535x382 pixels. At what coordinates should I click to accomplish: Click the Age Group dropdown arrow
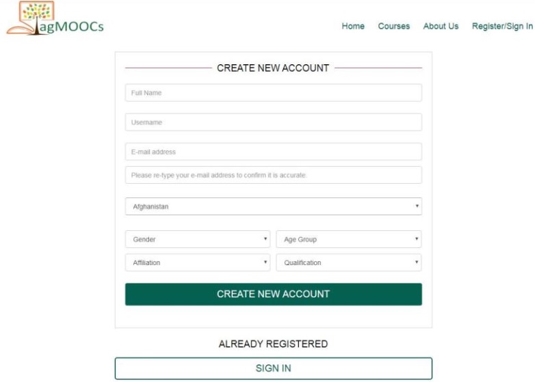(416, 239)
